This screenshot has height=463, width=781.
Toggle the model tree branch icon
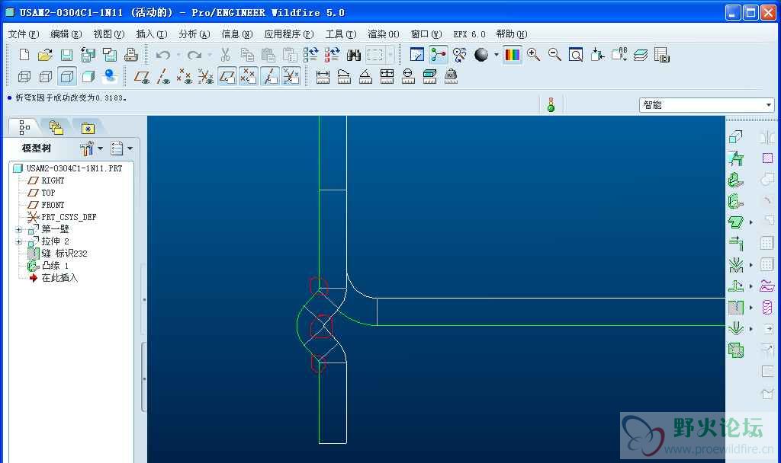click(x=24, y=128)
